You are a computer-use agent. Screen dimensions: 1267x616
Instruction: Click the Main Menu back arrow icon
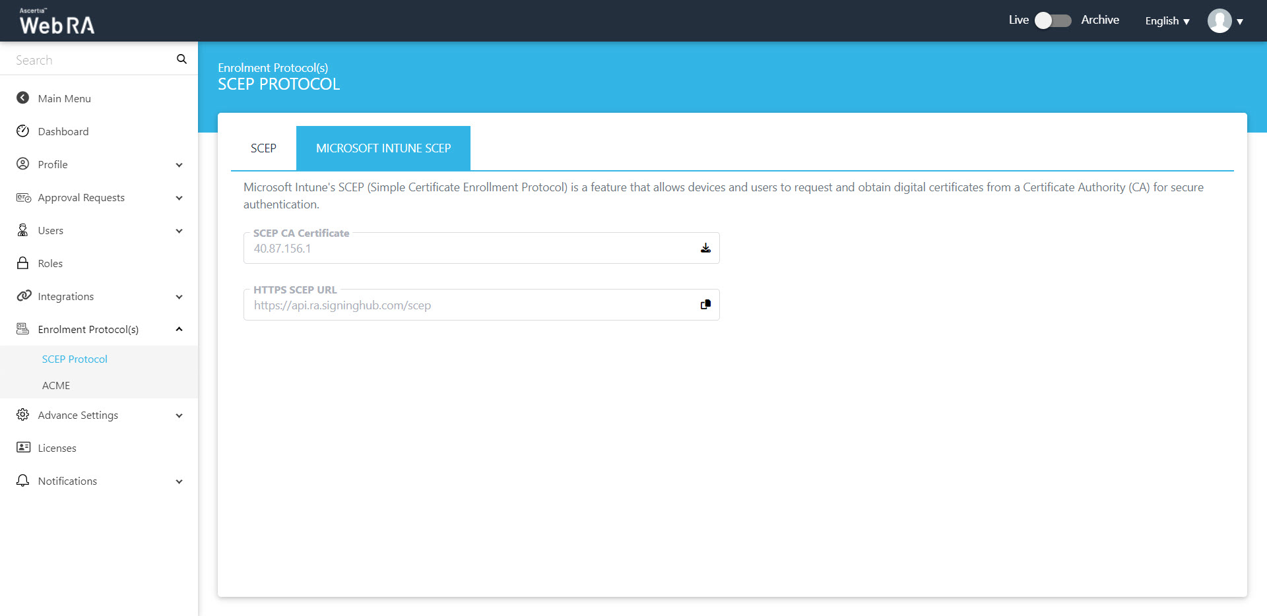click(23, 98)
